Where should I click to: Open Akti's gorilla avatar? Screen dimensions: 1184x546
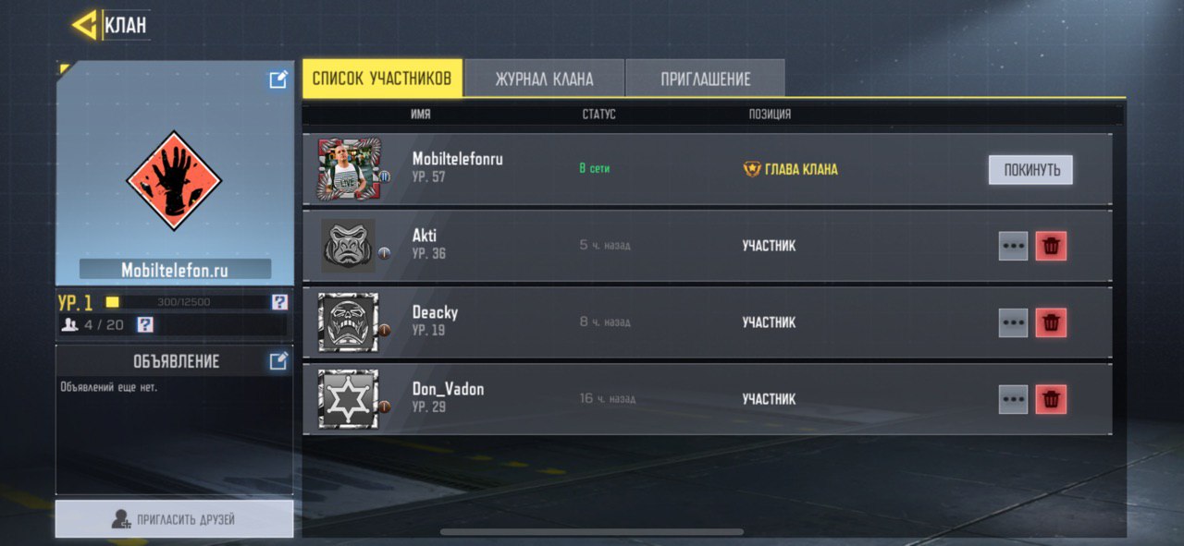[x=349, y=246]
